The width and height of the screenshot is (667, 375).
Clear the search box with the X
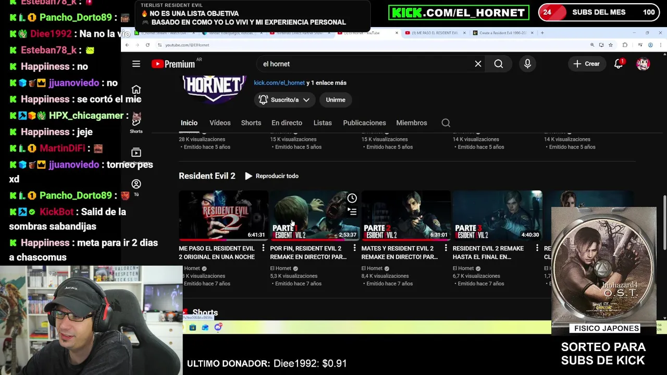click(x=478, y=64)
